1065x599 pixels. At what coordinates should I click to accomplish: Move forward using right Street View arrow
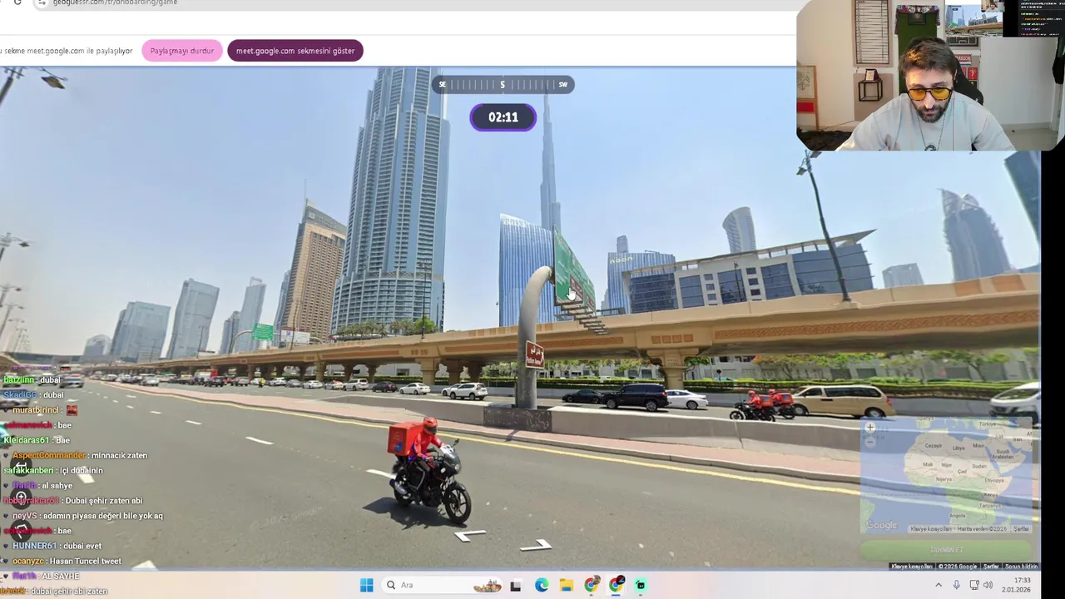coord(536,545)
